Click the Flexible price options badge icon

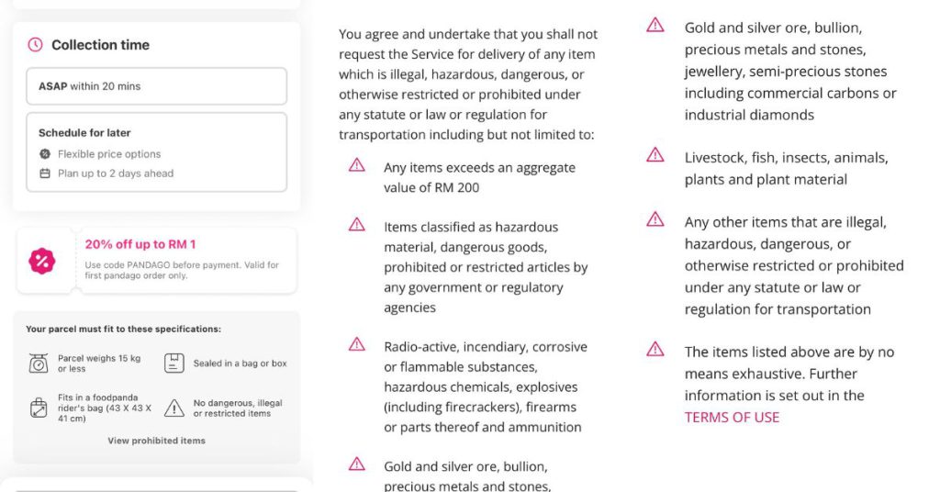click(45, 154)
